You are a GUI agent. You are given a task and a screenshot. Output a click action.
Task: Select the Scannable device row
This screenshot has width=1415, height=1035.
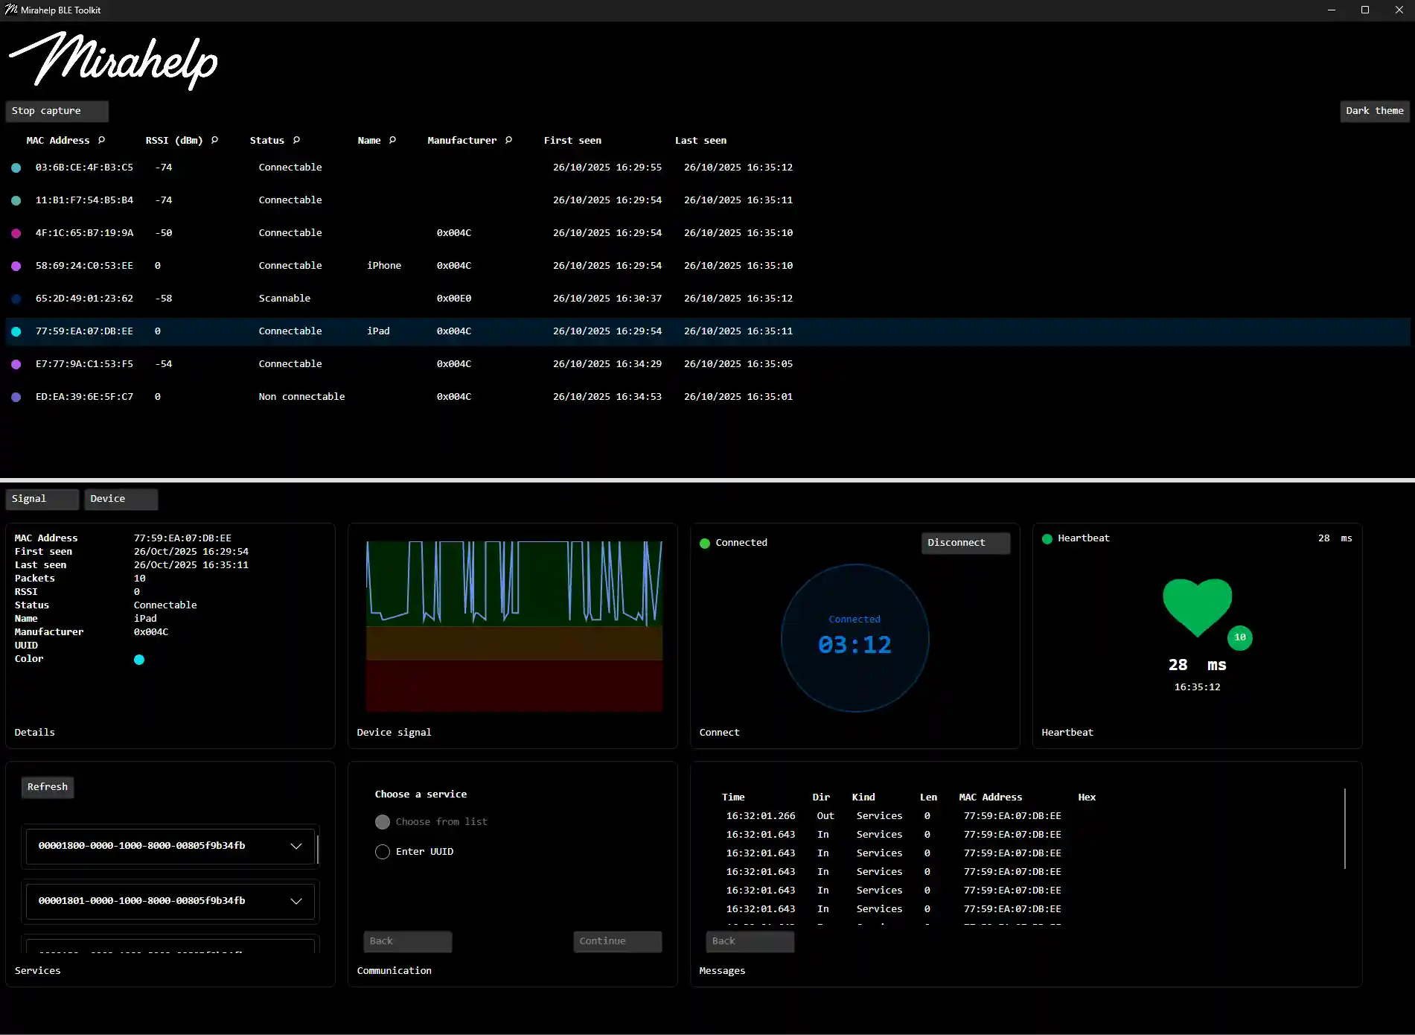(708, 299)
